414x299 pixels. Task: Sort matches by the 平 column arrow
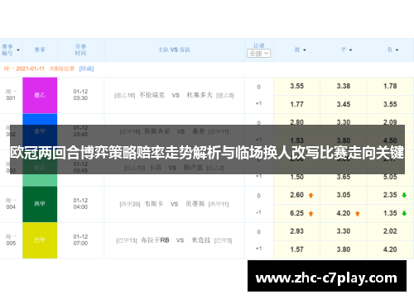(350, 50)
